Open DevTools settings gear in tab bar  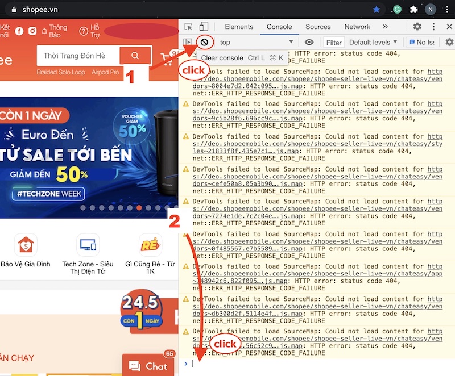417,27
